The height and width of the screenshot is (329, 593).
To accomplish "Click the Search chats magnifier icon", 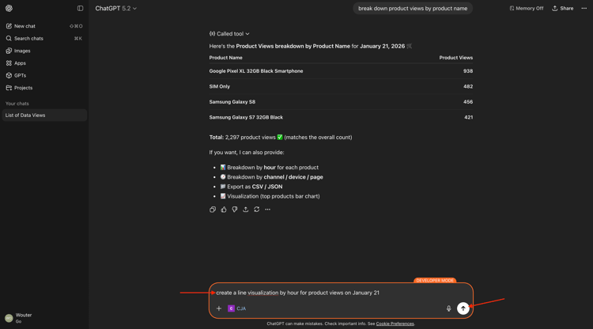I will 9,38.
